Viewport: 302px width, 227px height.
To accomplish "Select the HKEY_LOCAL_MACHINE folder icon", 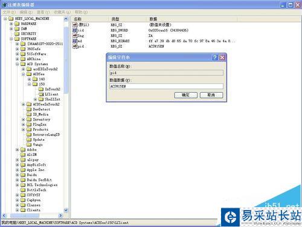I will click(x=11, y=19).
